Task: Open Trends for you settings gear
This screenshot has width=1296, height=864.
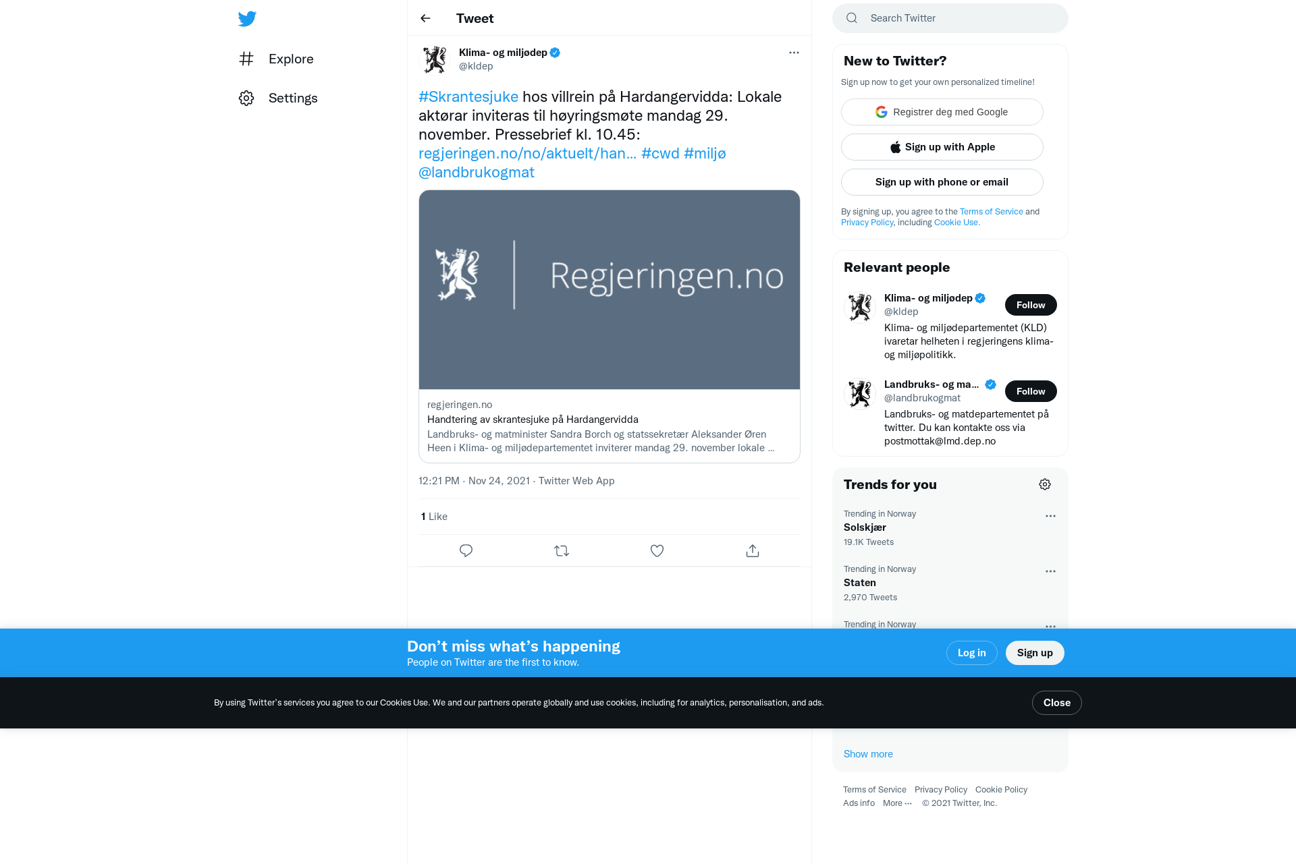Action: (1045, 484)
